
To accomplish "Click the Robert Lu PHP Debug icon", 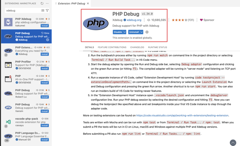I will click(8, 93).
